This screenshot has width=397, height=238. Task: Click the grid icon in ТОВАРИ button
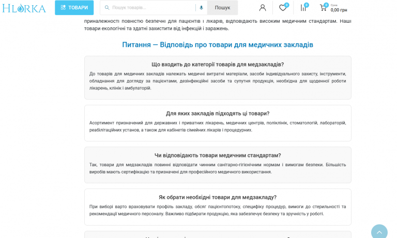63,8
